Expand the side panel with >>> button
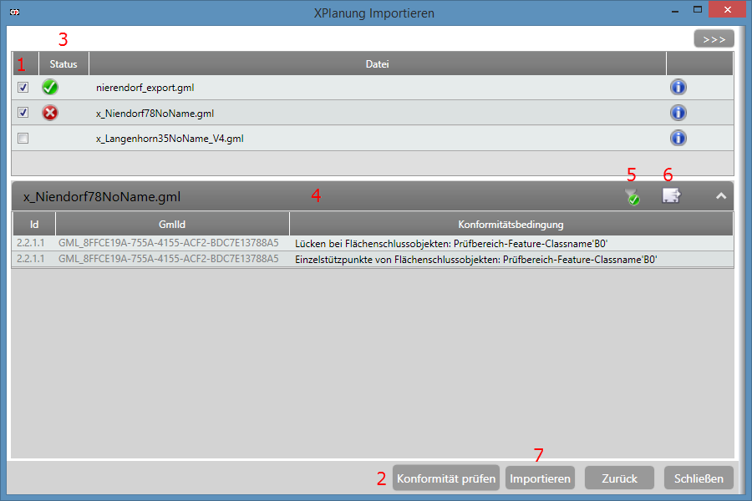752x501 pixels. tap(714, 38)
